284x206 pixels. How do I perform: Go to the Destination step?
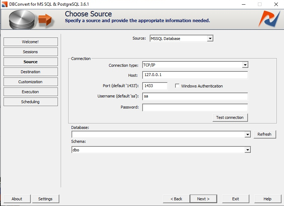pyautogui.click(x=31, y=72)
